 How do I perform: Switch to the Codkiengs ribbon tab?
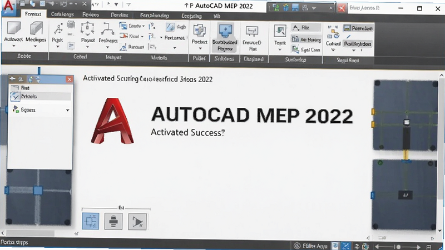pos(62,14)
